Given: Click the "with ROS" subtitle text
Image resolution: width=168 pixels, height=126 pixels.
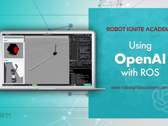Looking at the screenshot, I should click(140, 72).
